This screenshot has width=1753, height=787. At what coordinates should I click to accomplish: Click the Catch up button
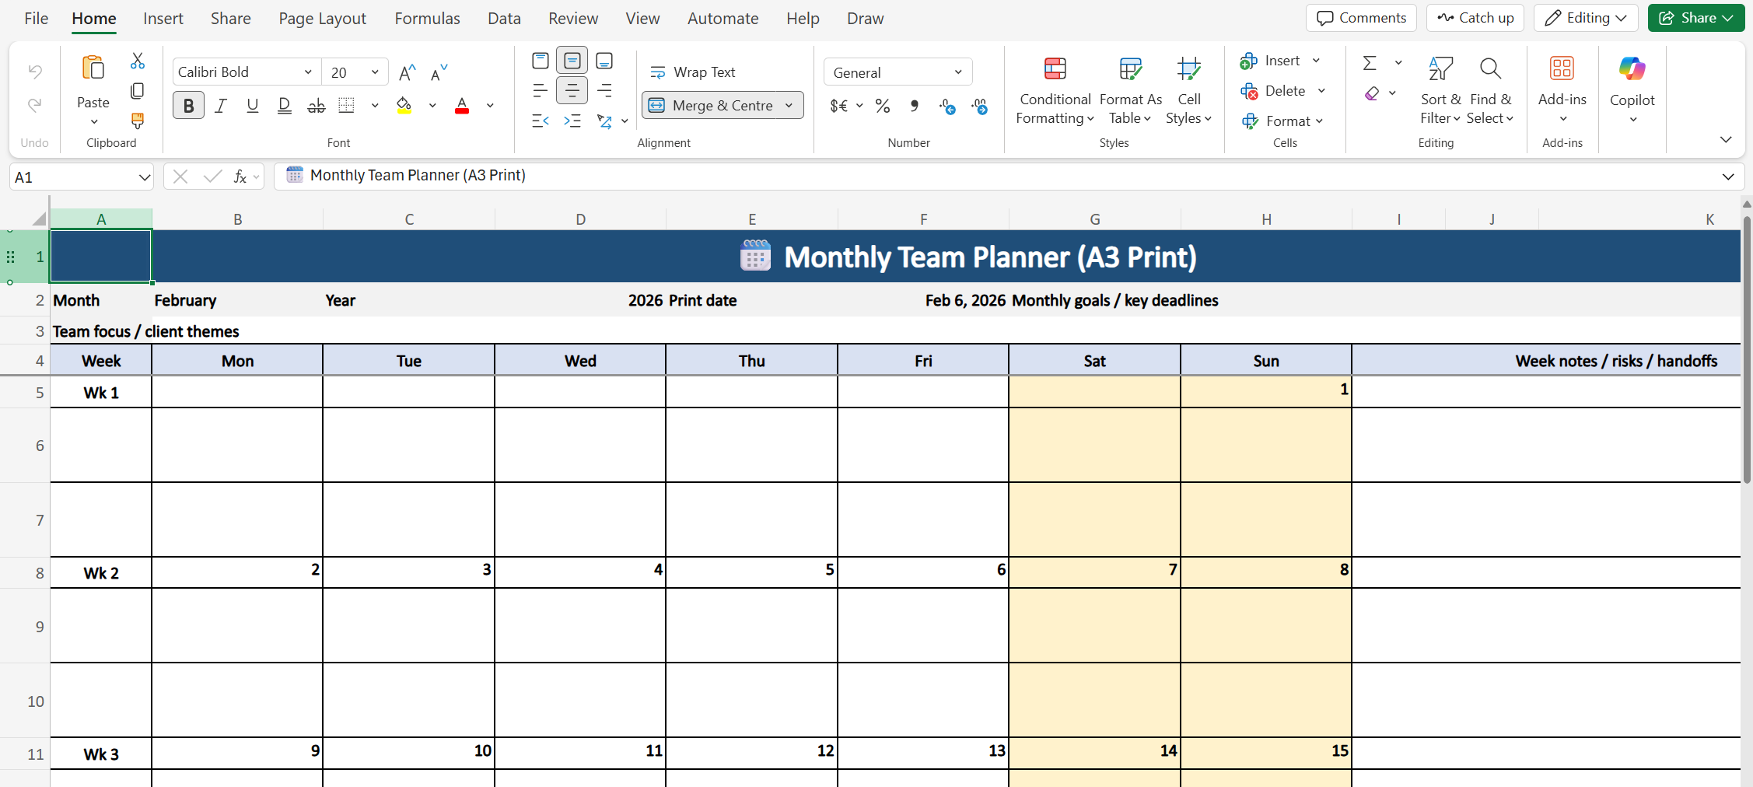click(x=1475, y=18)
